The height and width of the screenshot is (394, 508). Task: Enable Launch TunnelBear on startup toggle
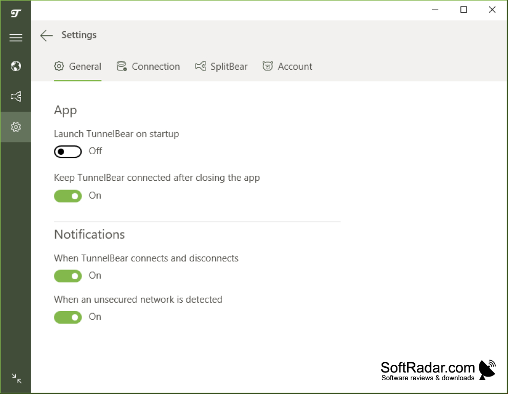coord(68,152)
